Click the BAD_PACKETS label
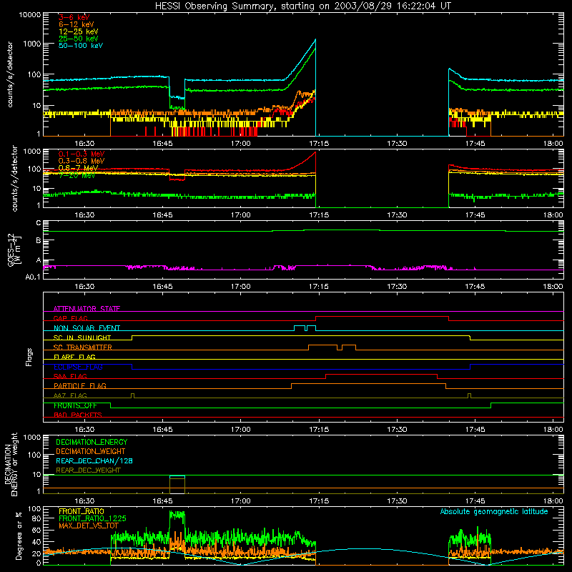Image resolution: width=572 pixels, height=572 pixels. click(78, 415)
